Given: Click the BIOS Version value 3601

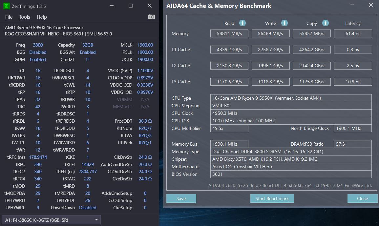Looking at the screenshot, I should coord(291,174).
